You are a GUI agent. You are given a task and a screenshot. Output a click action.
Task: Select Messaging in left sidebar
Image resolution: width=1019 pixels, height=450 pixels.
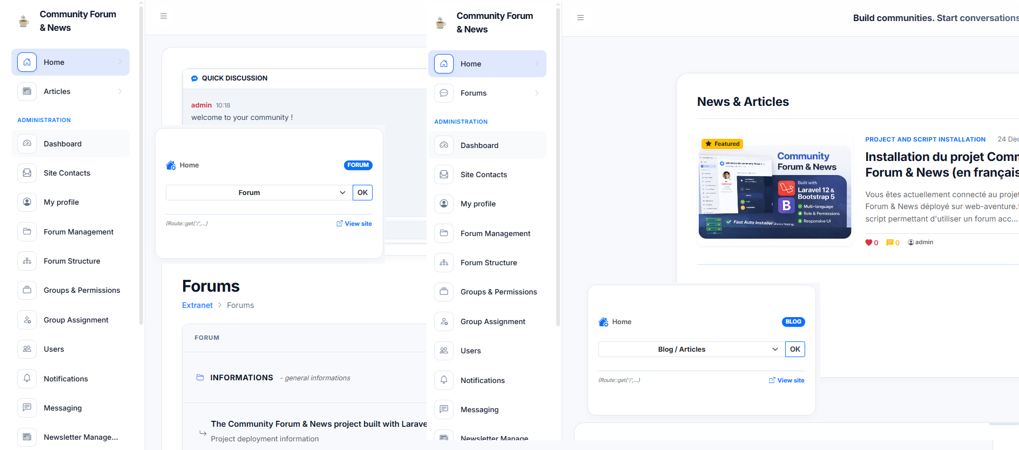pos(70,408)
